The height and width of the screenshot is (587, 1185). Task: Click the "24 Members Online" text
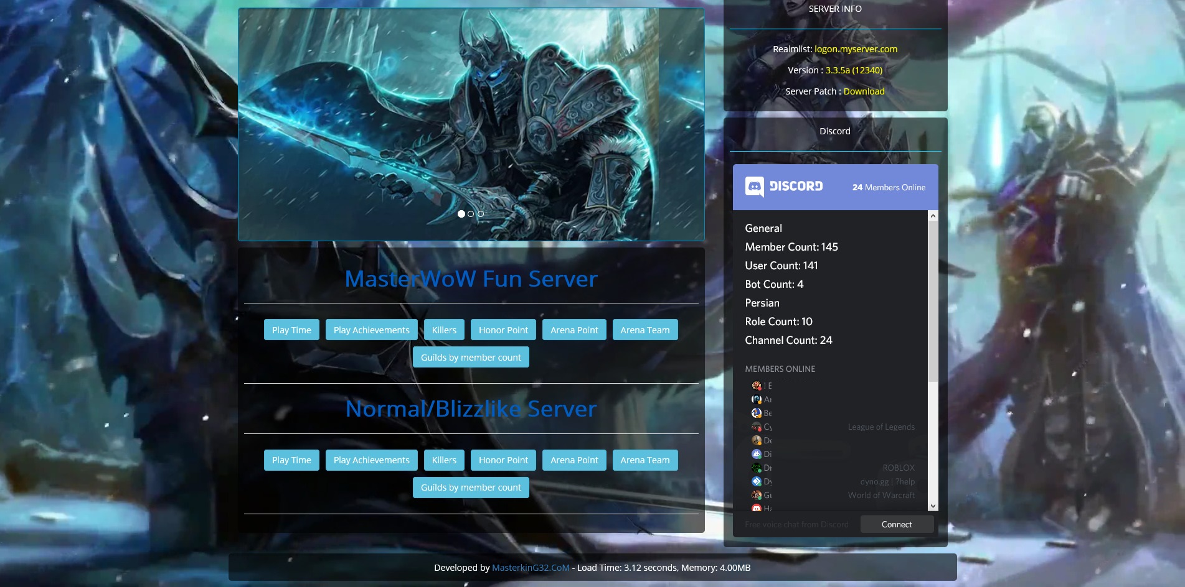889,187
